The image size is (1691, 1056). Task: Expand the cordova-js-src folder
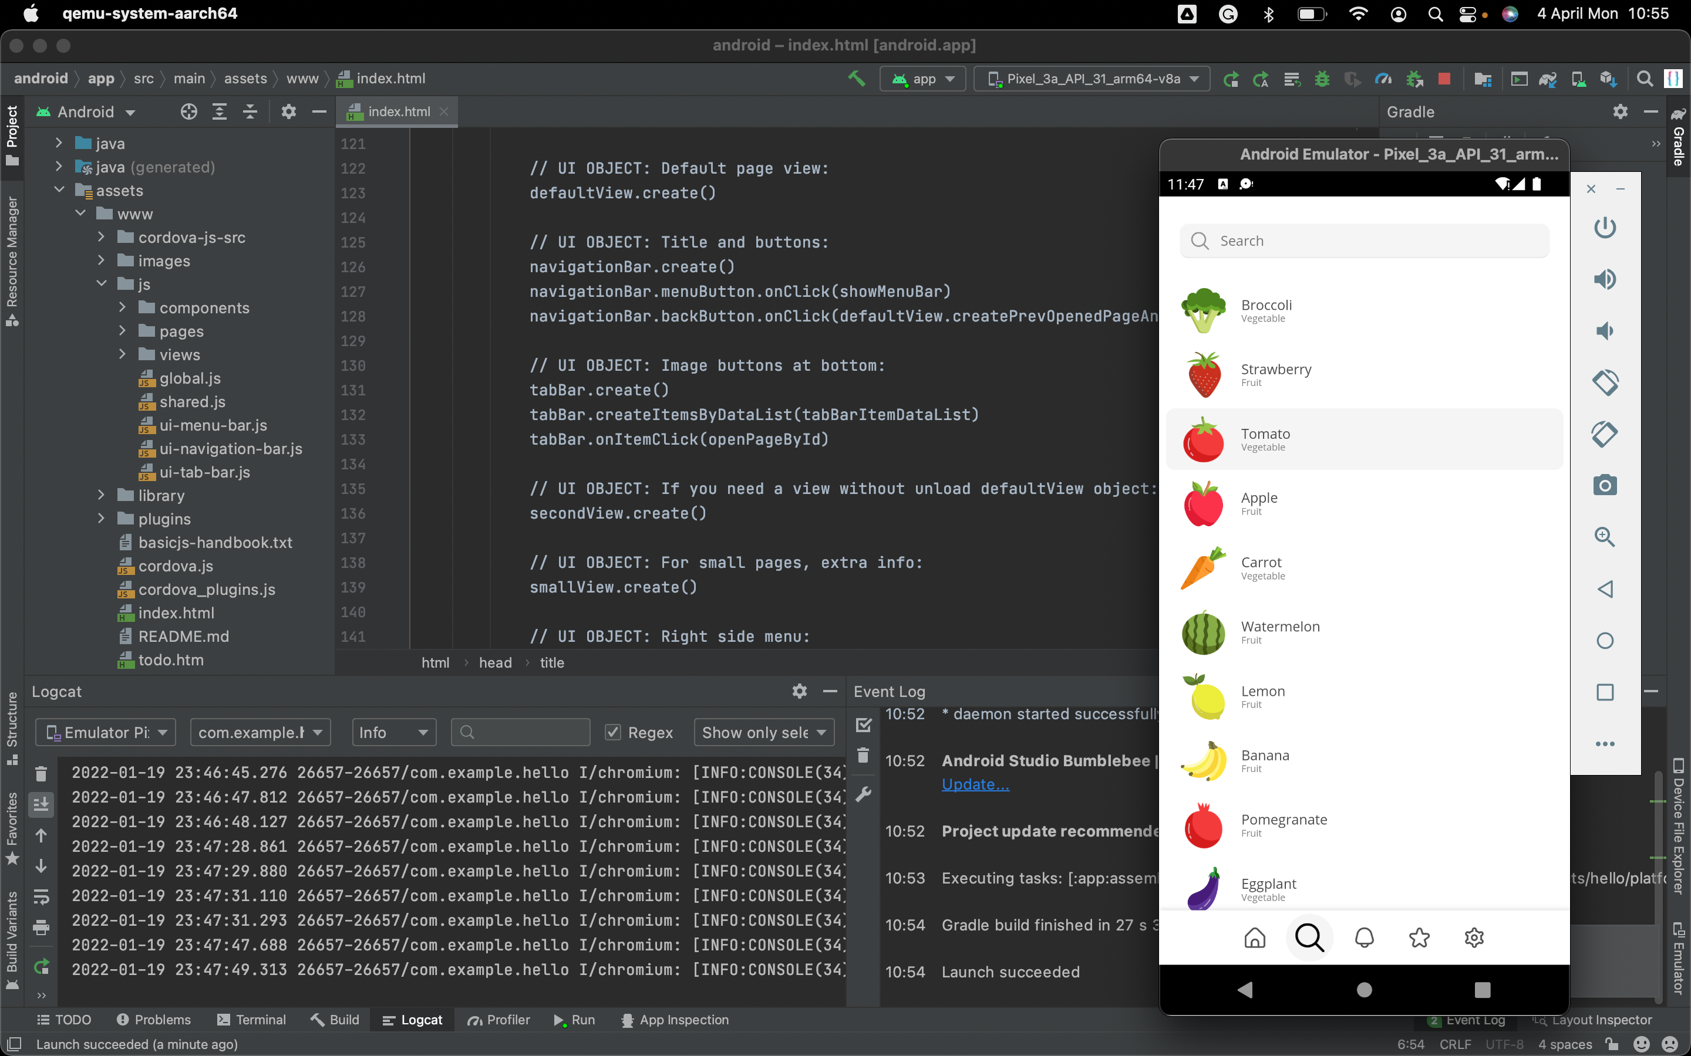pos(102,238)
